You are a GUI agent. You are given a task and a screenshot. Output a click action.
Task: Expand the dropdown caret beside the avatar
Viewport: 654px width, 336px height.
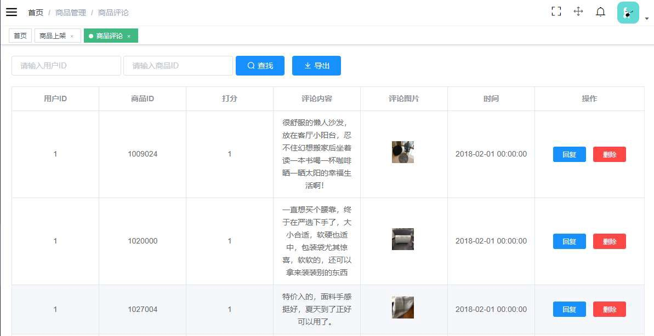(x=647, y=19)
